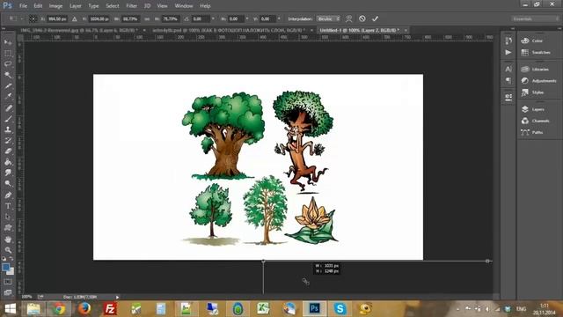Screen dimensions: 563x317
Task: Select the Healing Brush tool
Action: (x=8, y=107)
